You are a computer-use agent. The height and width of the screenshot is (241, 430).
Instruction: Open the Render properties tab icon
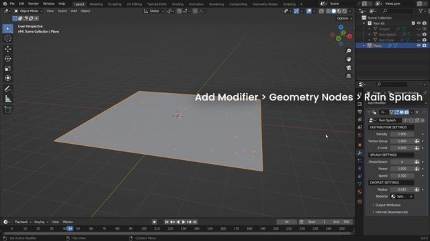pyautogui.click(x=360, y=104)
